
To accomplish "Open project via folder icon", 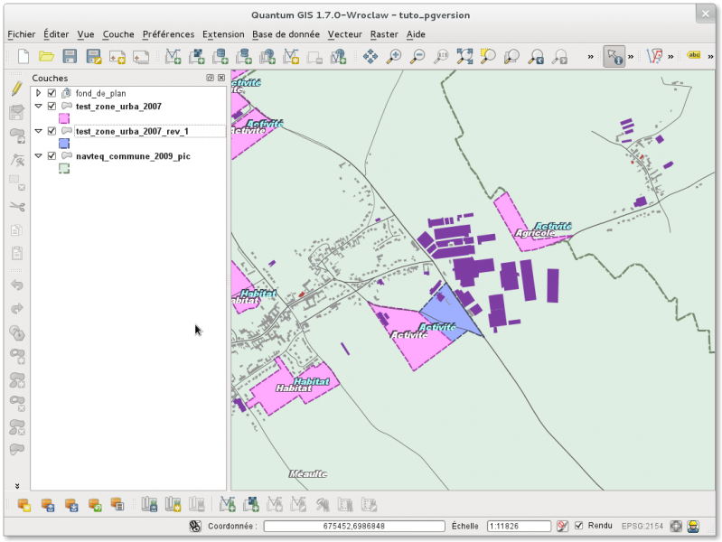I will [x=46, y=57].
